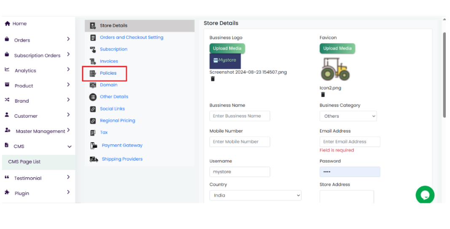Viewport: 450px width, 229px height.
Task: Click Upload Media button for Favicon
Action: pyautogui.click(x=337, y=48)
